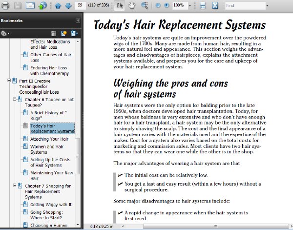Open Choosing a Human bookmark
Viewport: 293px width, 230px height.
(49, 225)
